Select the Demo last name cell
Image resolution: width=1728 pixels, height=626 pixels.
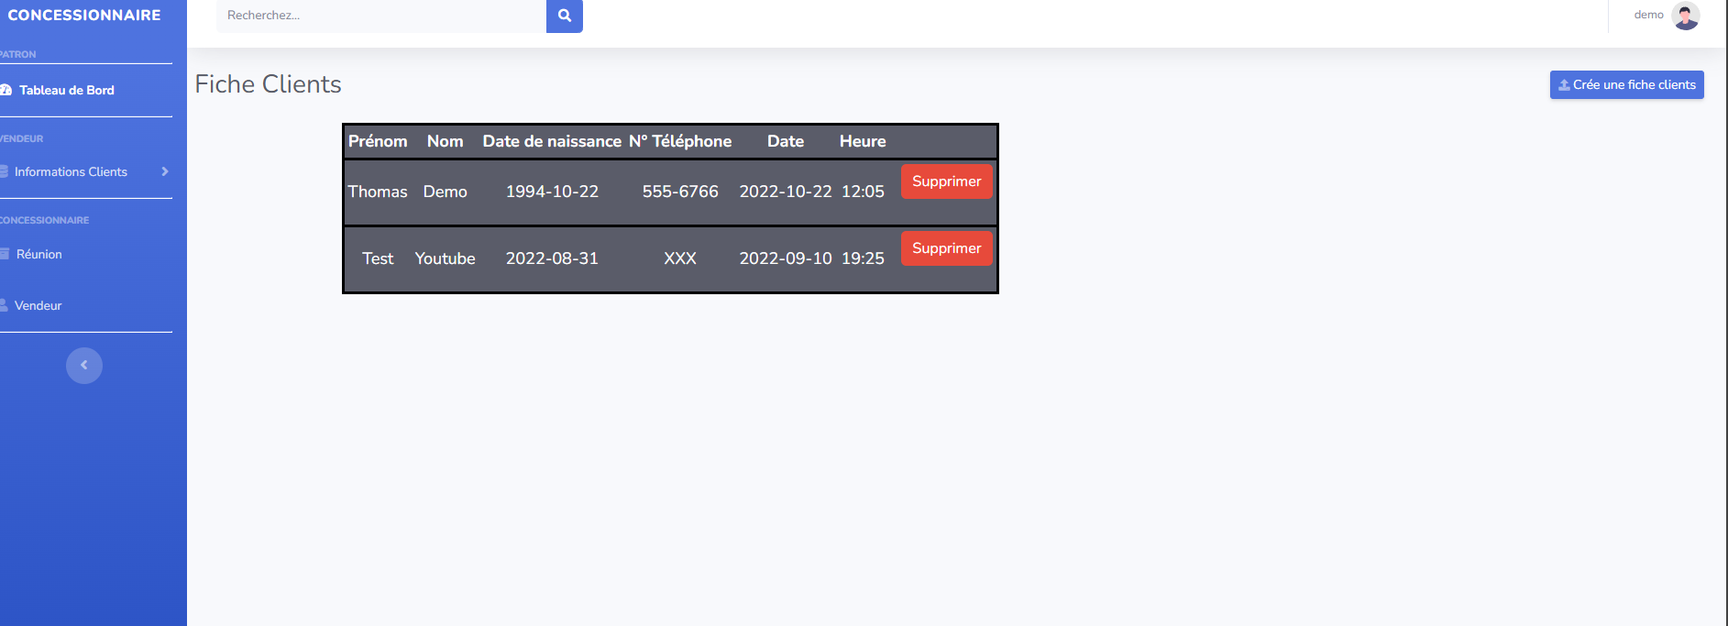tap(445, 192)
